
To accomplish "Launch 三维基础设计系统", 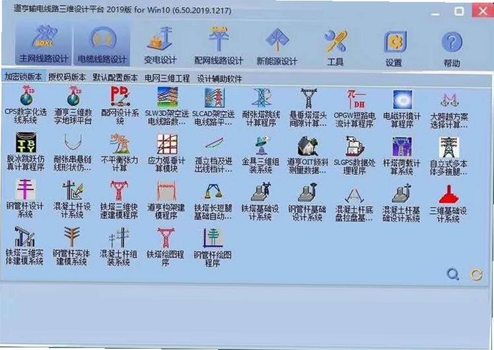I will click(448, 204).
